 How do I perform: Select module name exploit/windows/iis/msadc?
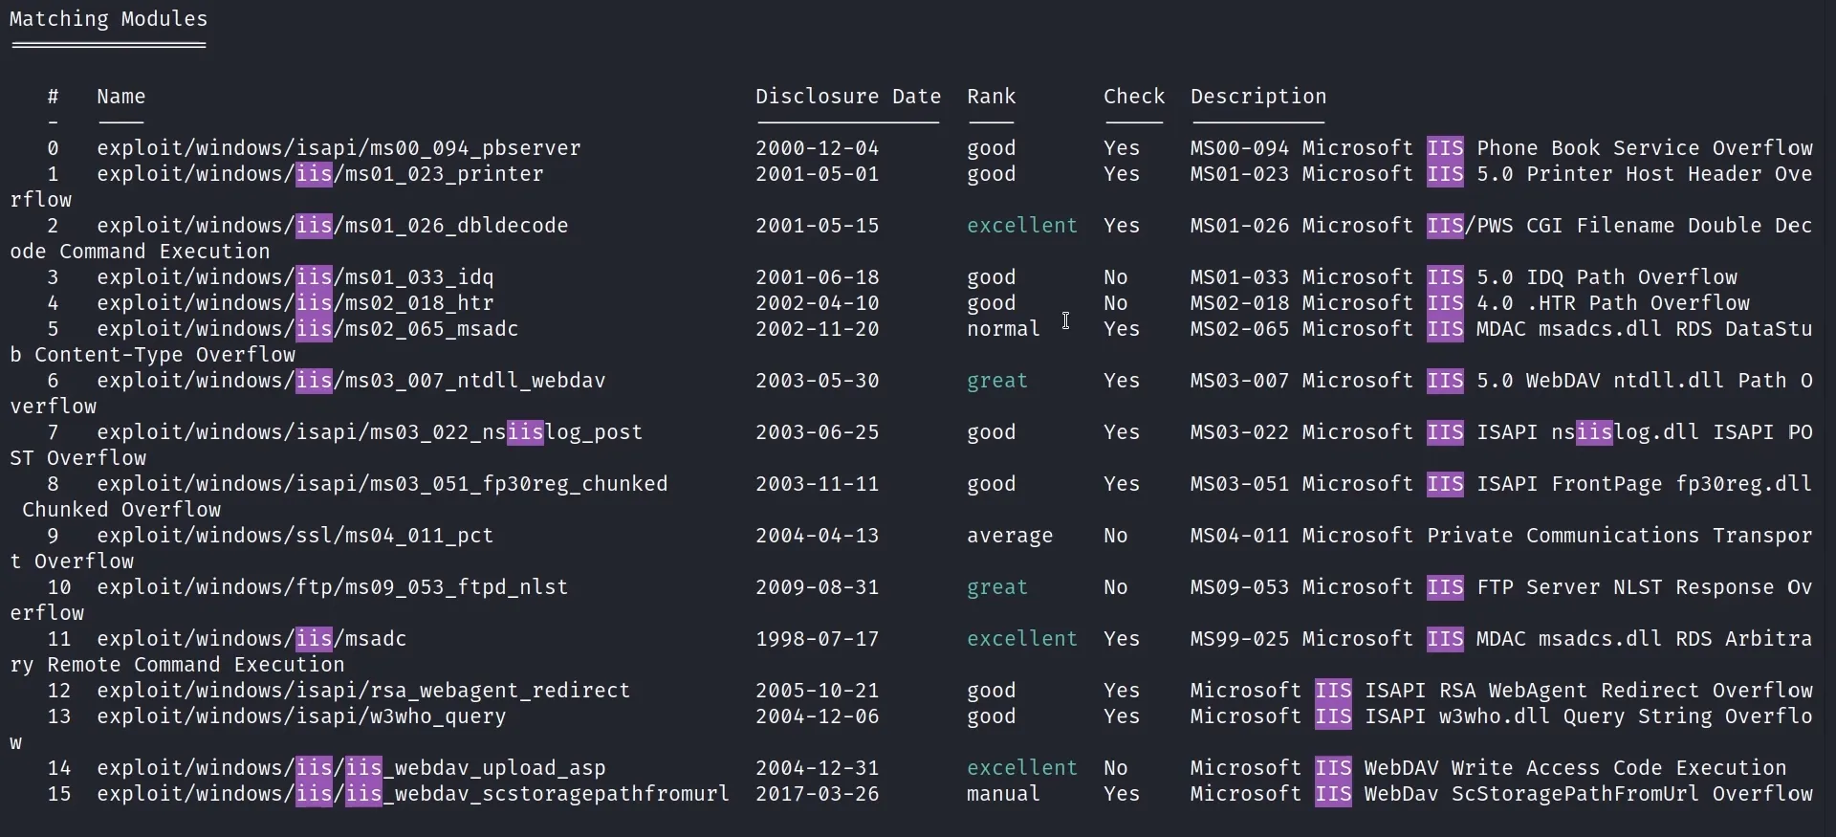pyautogui.click(x=251, y=639)
